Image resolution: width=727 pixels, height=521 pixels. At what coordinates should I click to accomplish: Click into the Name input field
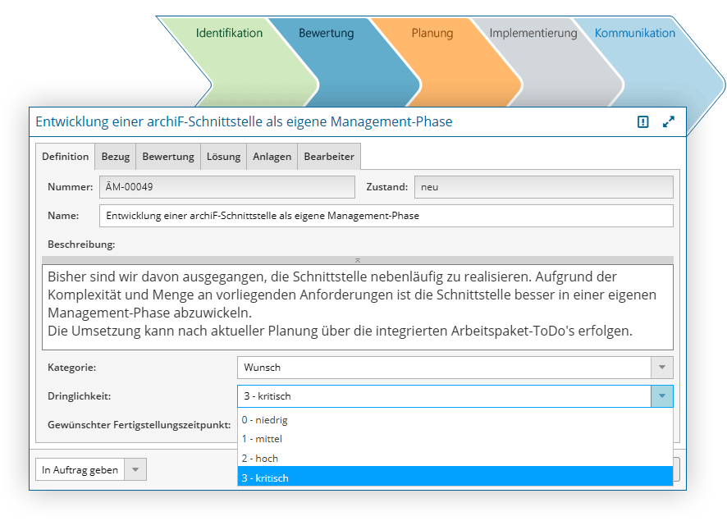[386, 216]
